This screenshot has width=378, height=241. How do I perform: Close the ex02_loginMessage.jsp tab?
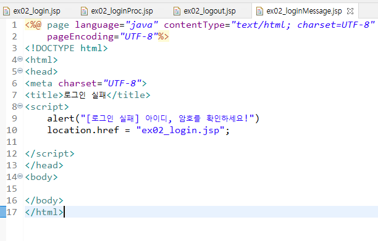click(x=350, y=11)
